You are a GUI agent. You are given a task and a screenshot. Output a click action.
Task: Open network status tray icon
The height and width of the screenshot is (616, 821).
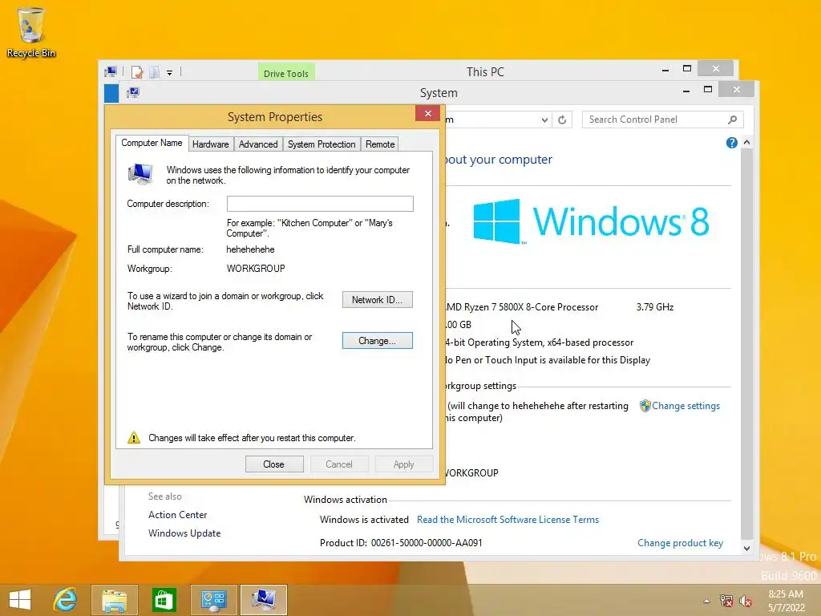[x=726, y=601]
